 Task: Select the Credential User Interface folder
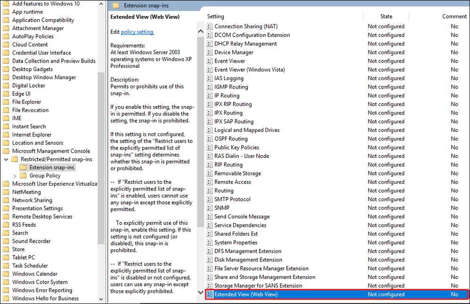tap(41, 53)
